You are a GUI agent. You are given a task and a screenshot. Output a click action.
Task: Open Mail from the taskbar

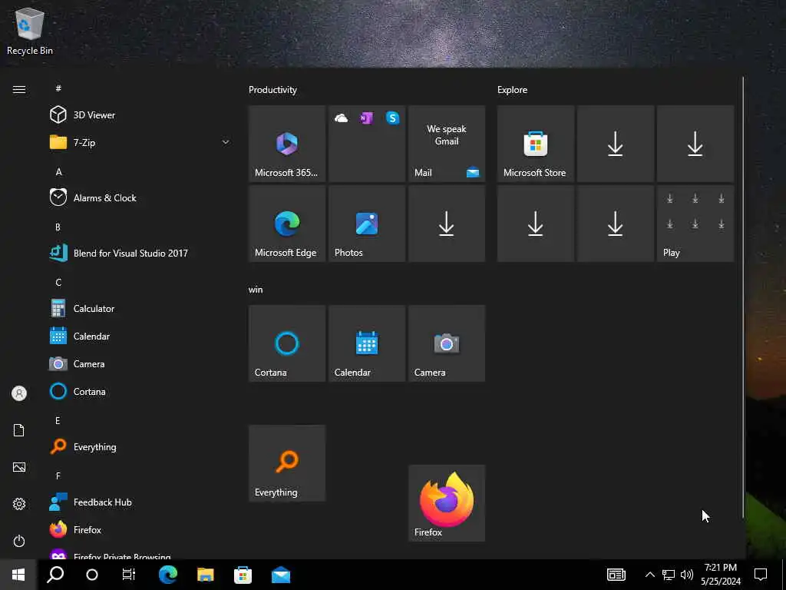pos(281,575)
